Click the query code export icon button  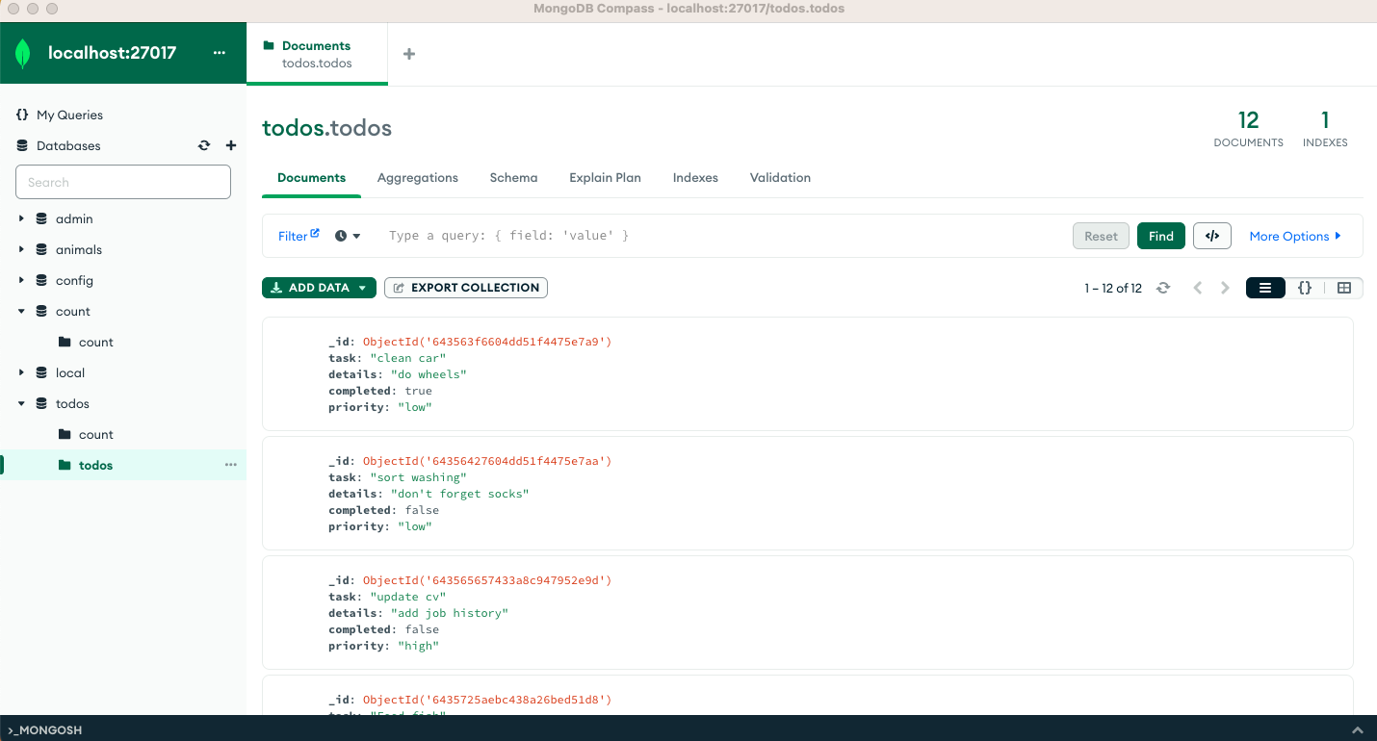click(x=1211, y=236)
